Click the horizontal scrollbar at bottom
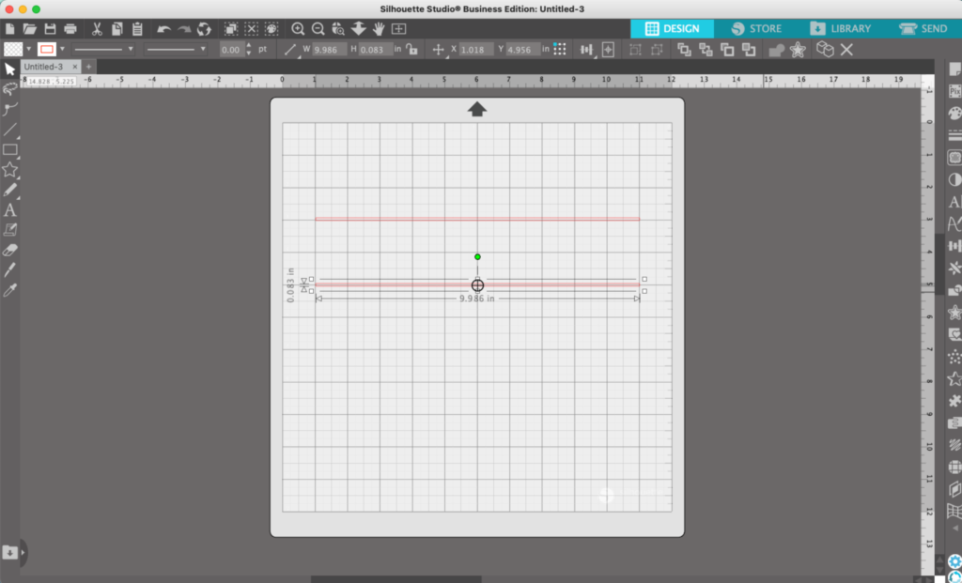The image size is (962, 583). coord(396,579)
